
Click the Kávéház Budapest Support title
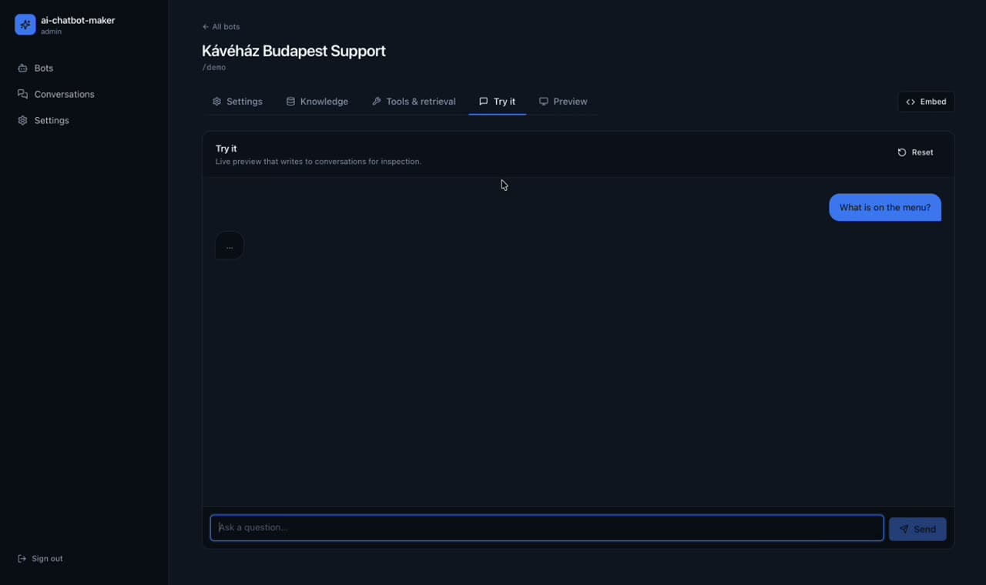[x=293, y=51]
